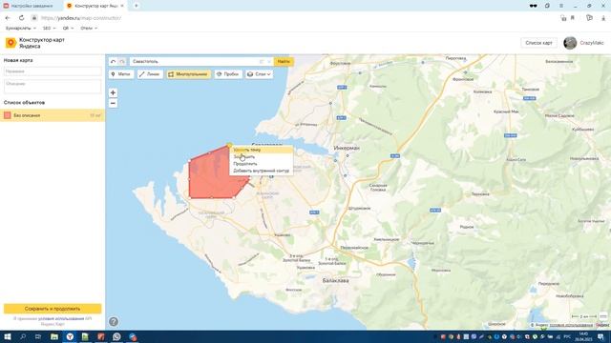Viewport: 611px width, 343px height.
Task: Open the map terms link in the map corner
Action: pos(571,325)
